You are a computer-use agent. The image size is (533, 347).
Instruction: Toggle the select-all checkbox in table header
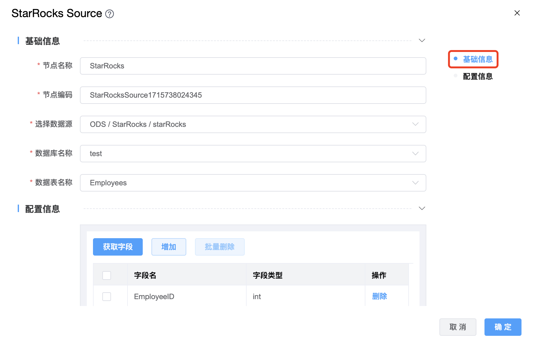click(107, 275)
